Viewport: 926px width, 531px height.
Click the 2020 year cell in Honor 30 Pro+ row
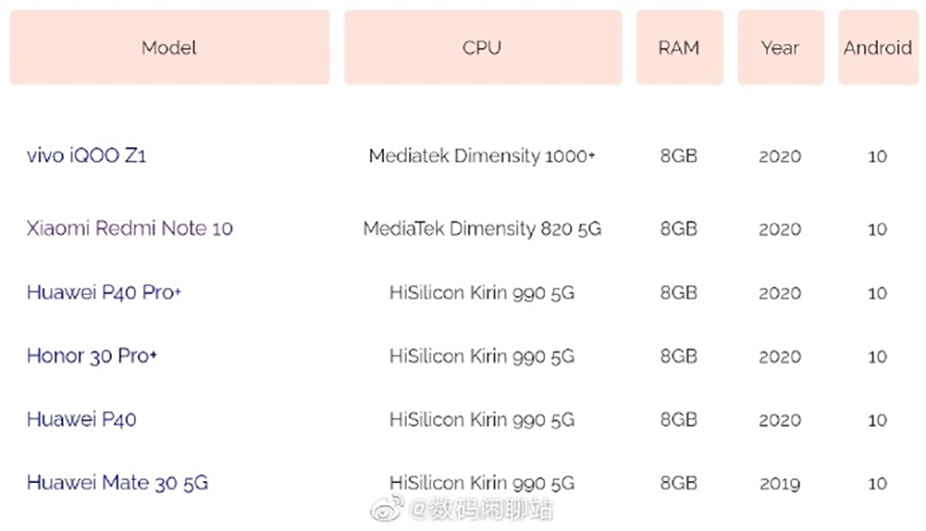pos(779,356)
